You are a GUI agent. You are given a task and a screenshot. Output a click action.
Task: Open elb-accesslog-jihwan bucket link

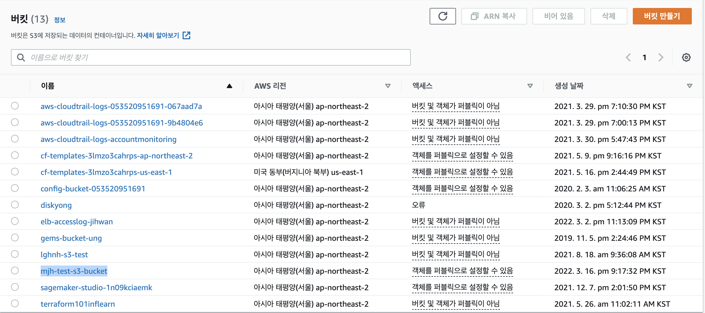click(77, 222)
